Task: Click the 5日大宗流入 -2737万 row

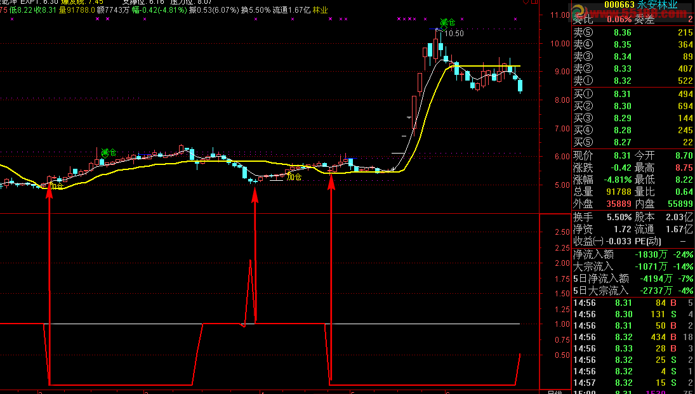Action: pos(633,291)
